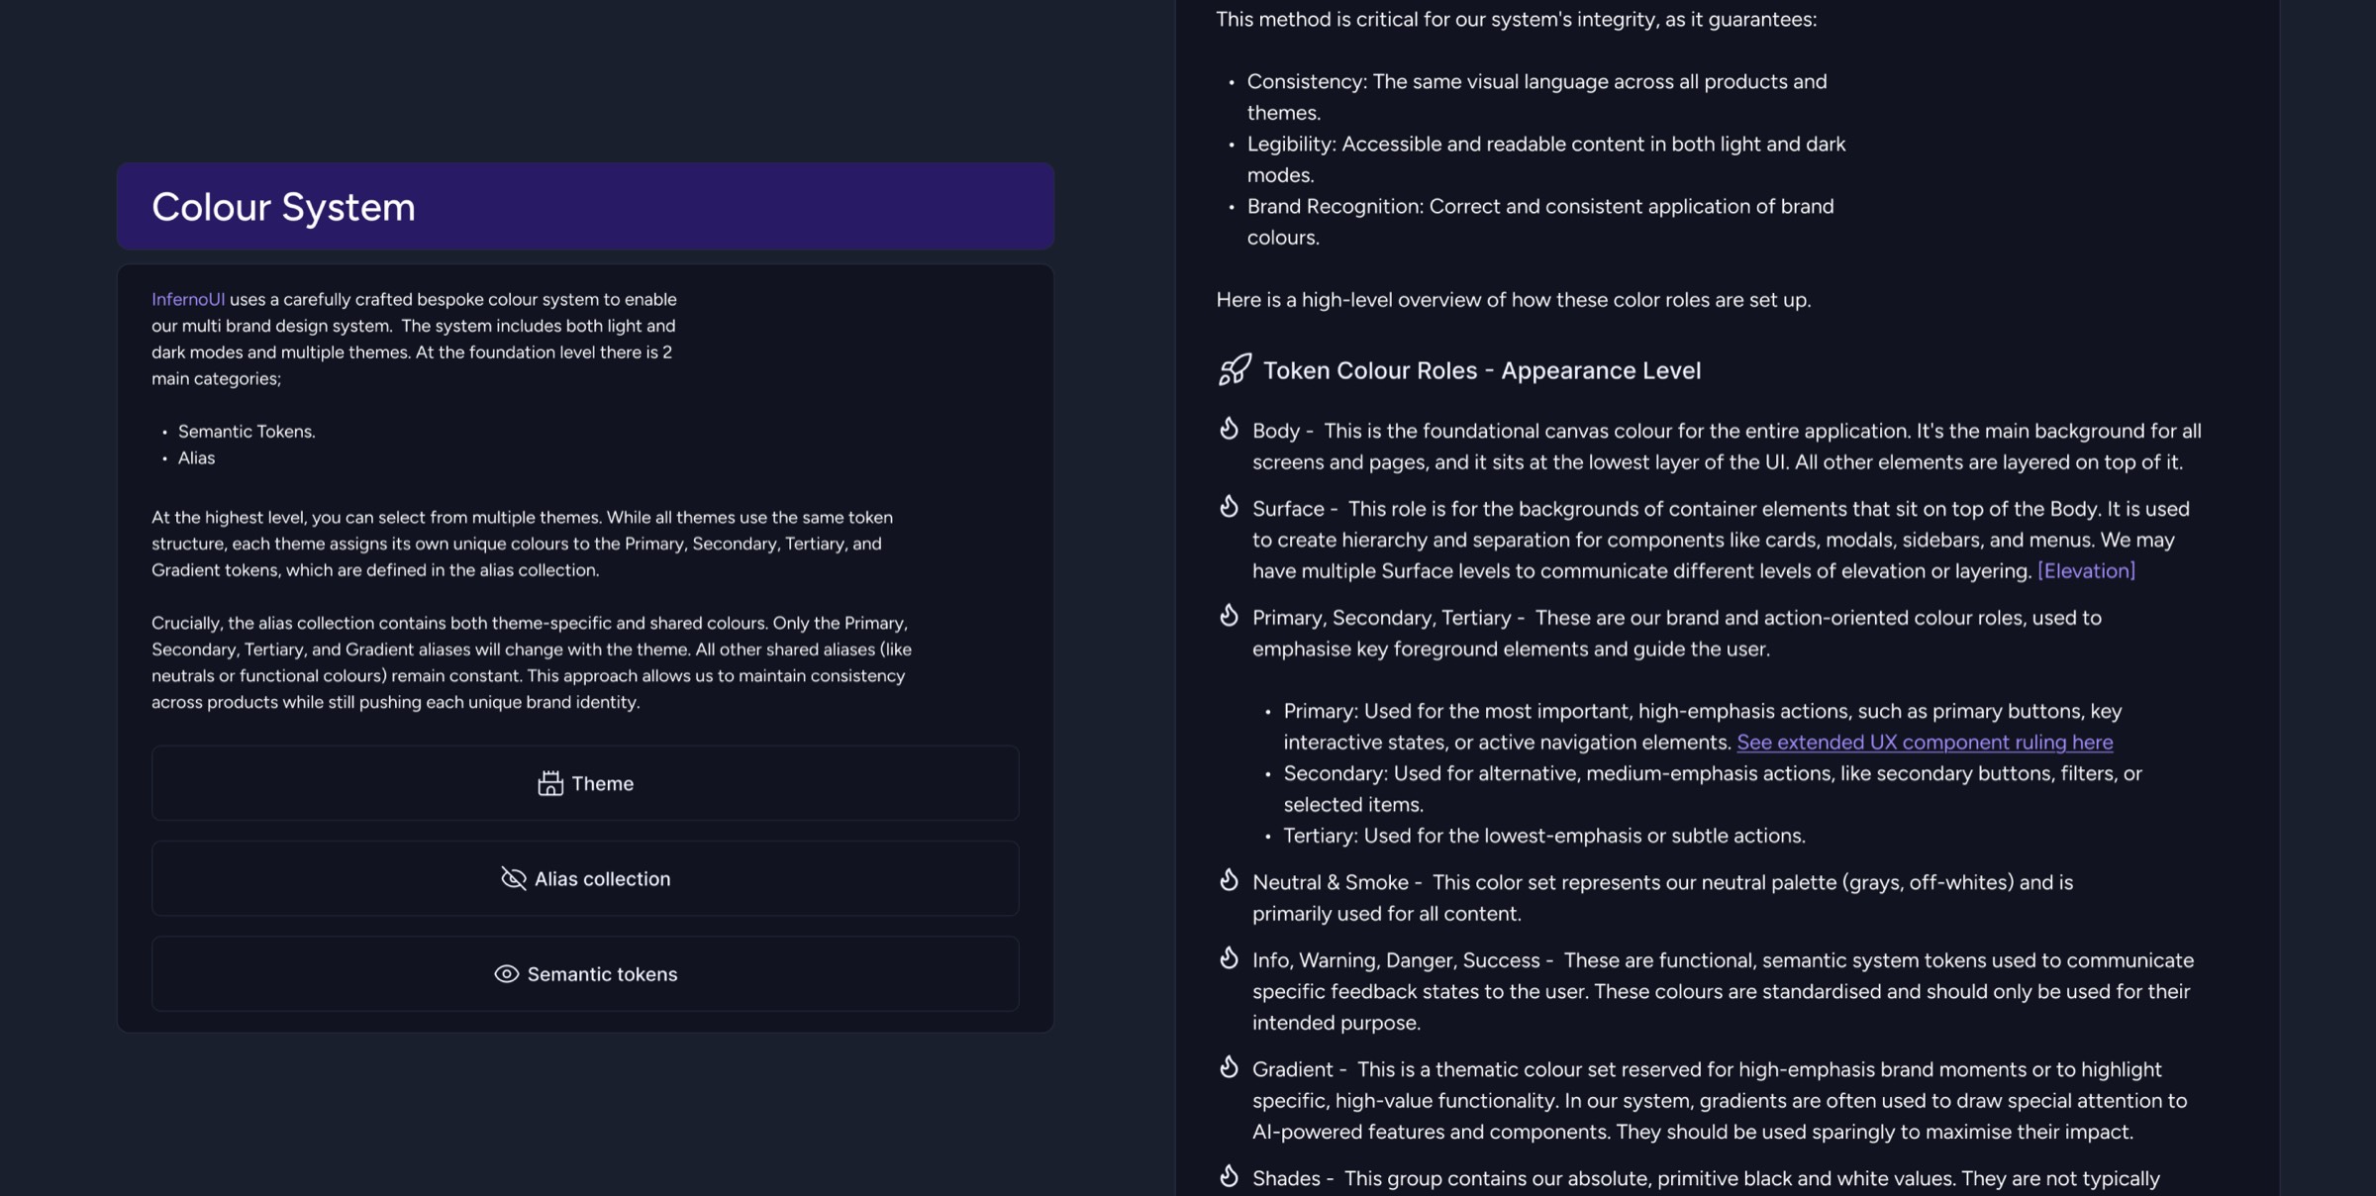Click the flame icon next to Shades
This screenshot has height=1196, width=2376.
pyautogui.click(x=1229, y=1175)
